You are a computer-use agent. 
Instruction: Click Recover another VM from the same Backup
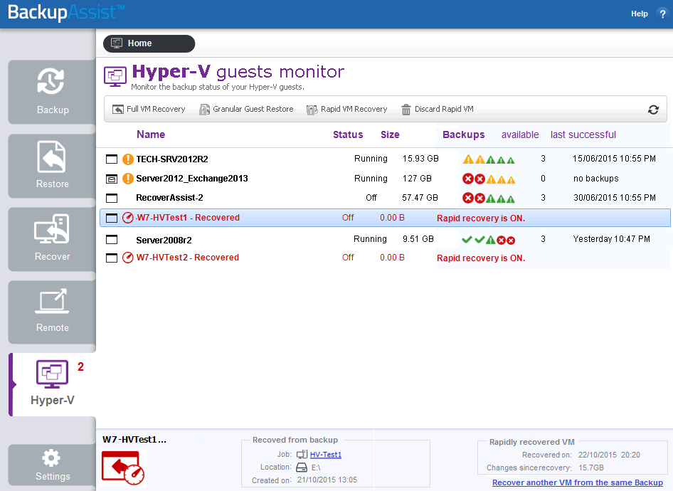tap(577, 482)
